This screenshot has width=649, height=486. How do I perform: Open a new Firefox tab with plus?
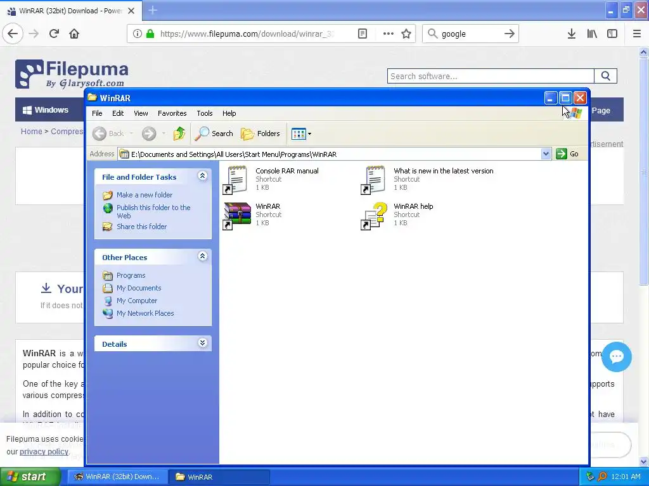pos(153,10)
